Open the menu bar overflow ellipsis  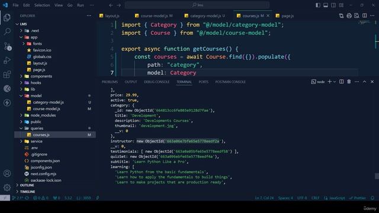92,5
